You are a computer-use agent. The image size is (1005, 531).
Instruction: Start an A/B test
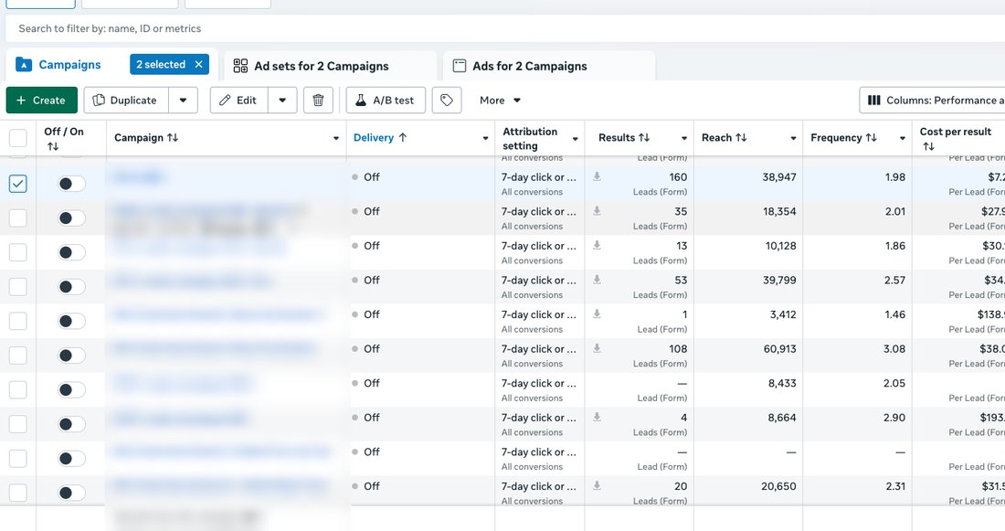pyautogui.click(x=386, y=100)
